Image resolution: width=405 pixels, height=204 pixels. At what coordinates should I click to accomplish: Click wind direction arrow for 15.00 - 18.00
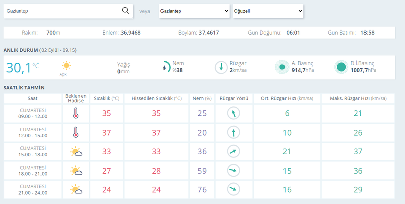pyautogui.click(x=234, y=151)
